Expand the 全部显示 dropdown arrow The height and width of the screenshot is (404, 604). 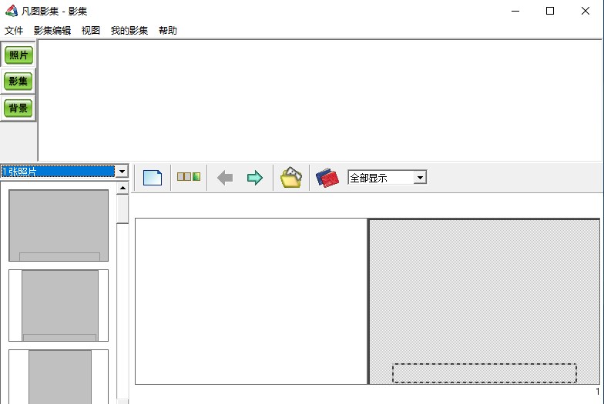pos(421,177)
